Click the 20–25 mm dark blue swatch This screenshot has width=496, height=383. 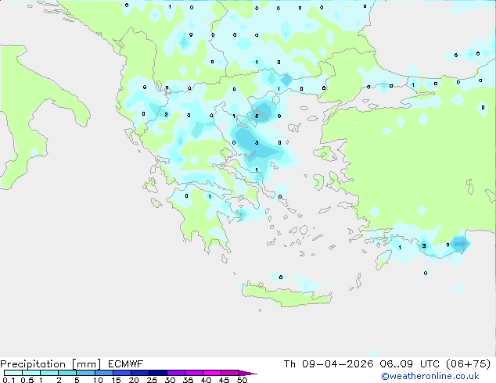(x=140, y=373)
